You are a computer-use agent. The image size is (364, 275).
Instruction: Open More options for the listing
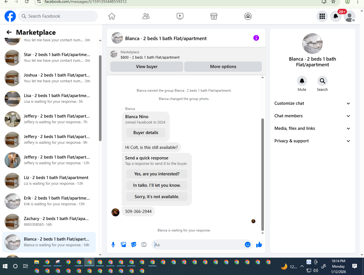223,67
